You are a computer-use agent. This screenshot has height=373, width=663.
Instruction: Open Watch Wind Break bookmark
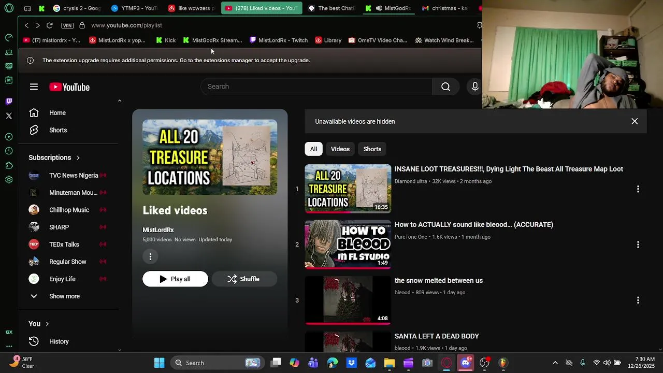click(444, 40)
